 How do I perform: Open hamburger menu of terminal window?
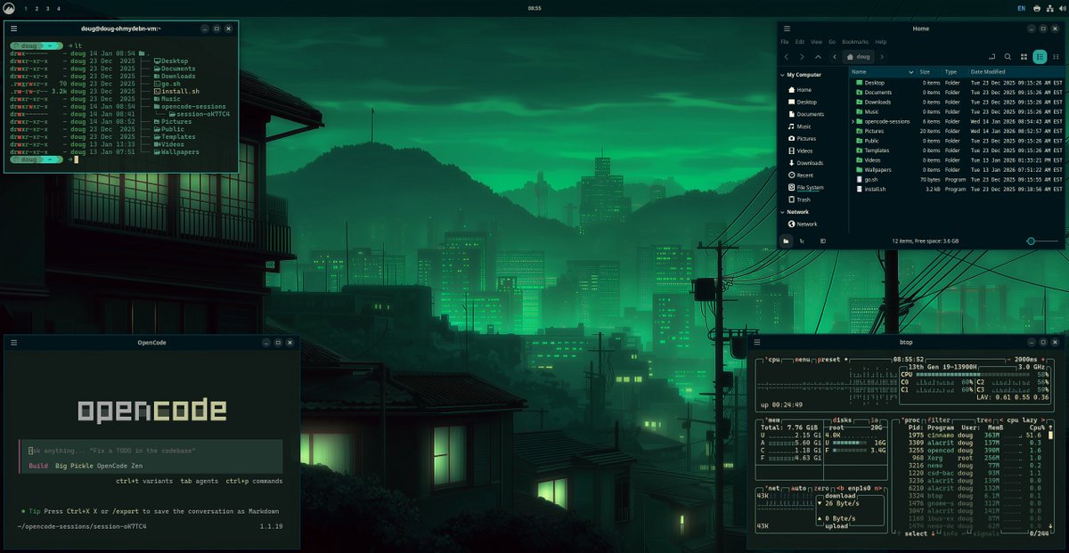pyautogui.click(x=13, y=28)
